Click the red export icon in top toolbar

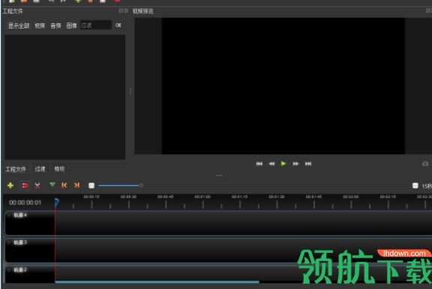(117, 1)
